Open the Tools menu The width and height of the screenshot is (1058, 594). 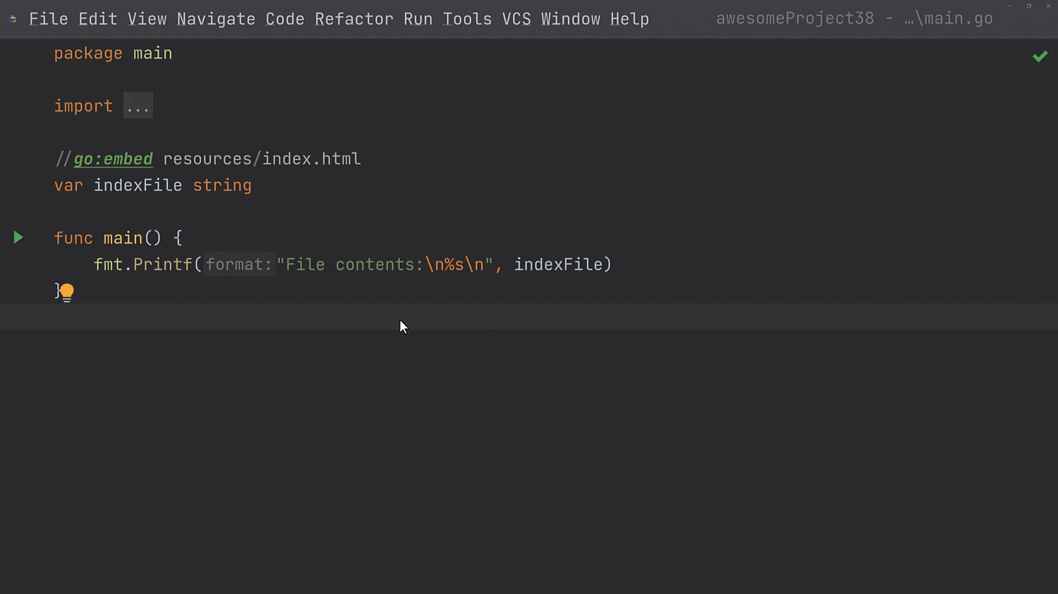(466, 19)
